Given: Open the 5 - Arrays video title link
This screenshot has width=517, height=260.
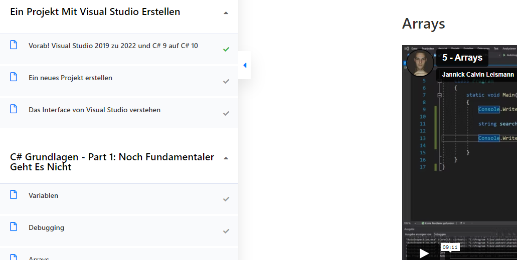Looking at the screenshot, I should [462, 58].
